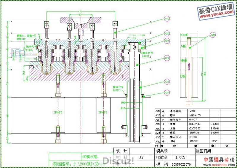The image size is (237, 168).
Task: Click the A21 balloon marker
Action: coord(167,41)
